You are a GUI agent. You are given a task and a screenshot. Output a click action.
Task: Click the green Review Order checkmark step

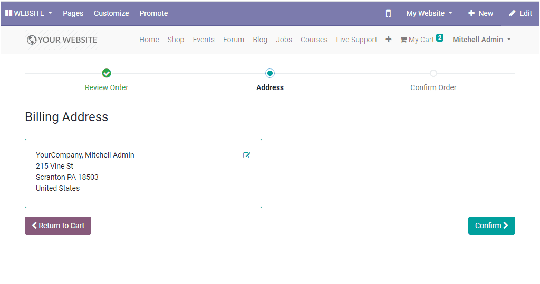pos(107,73)
